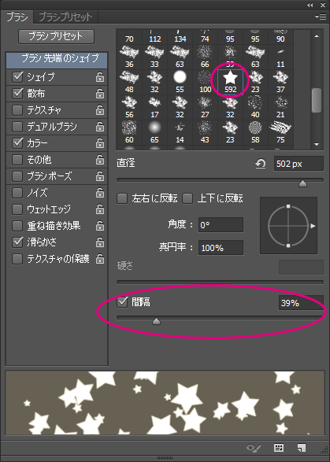This screenshot has height=462, width=330.
Task: Open the Preset Manager icon
Action: click(x=279, y=448)
